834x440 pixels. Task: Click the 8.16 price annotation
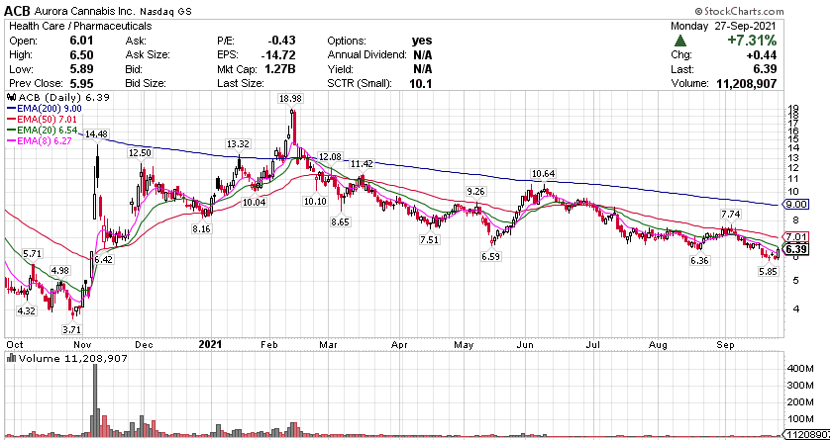point(203,229)
